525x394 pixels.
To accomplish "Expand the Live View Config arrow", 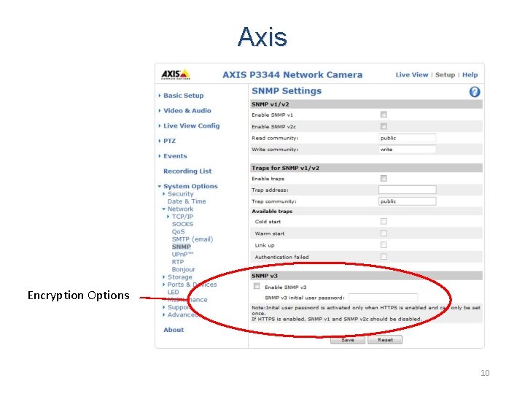I will (160, 125).
